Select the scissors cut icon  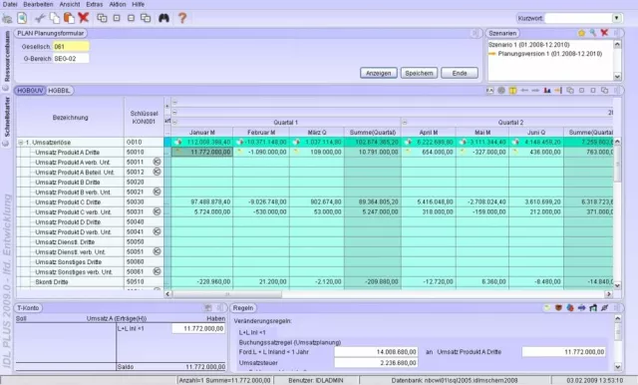coord(40,18)
